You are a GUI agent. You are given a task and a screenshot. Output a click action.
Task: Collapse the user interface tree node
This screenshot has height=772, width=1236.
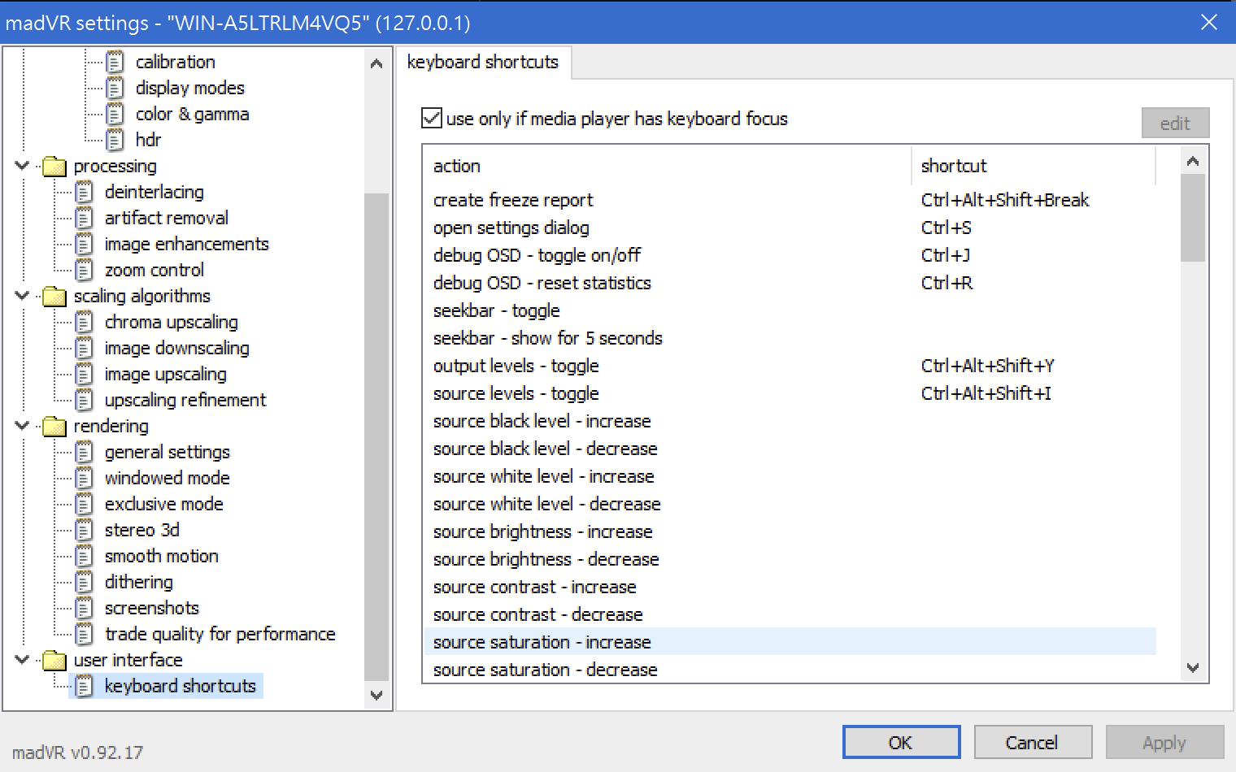click(22, 660)
